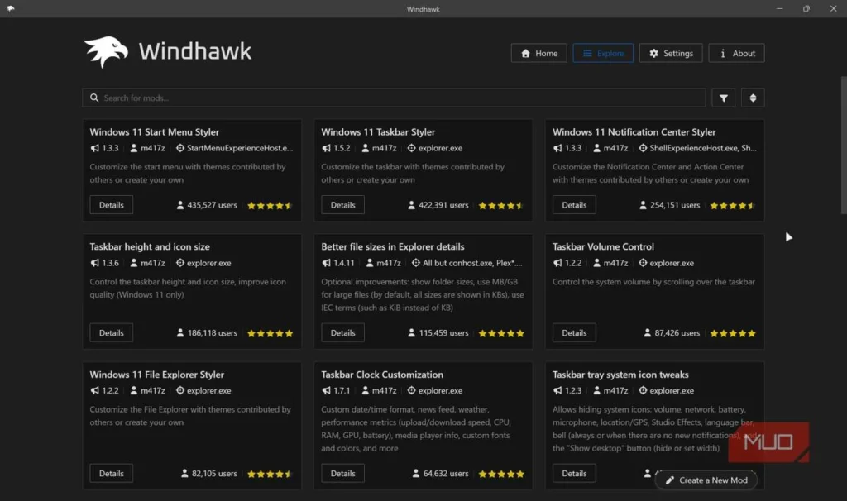Click the magnifier icon in the search bar
The width and height of the screenshot is (847, 501).
tap(94, 98)
